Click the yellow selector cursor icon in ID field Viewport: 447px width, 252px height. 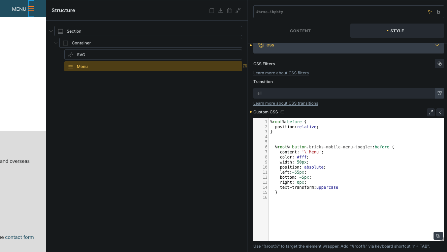(429, 12)
